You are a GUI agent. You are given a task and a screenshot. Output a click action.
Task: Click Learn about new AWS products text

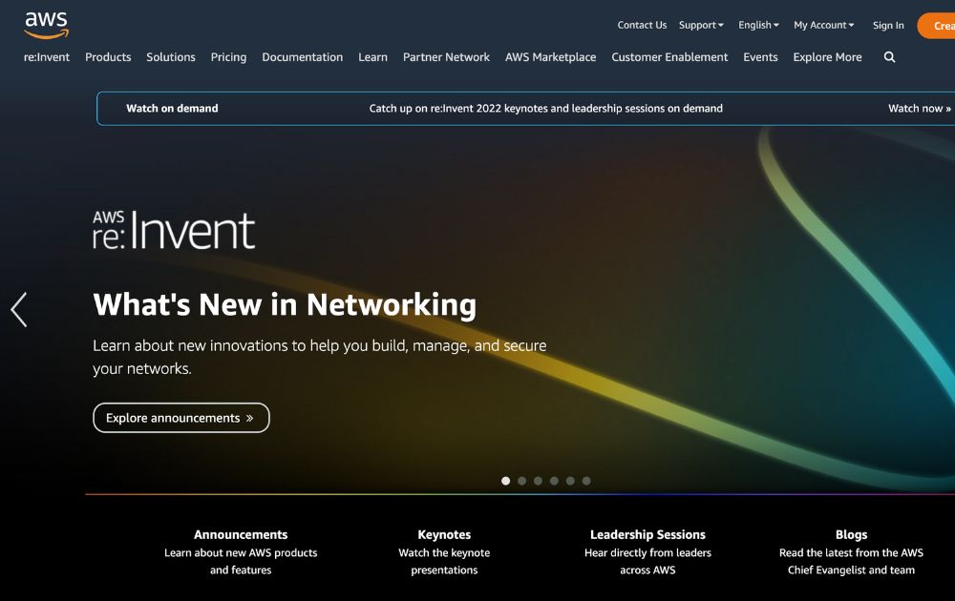point(241,561)
